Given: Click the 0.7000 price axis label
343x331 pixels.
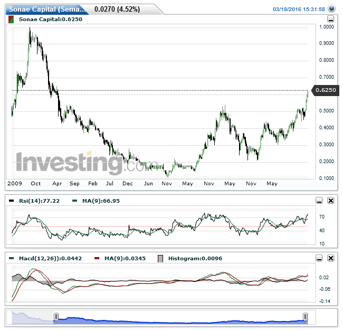Looking at the screenshot, I should (326, 77).
